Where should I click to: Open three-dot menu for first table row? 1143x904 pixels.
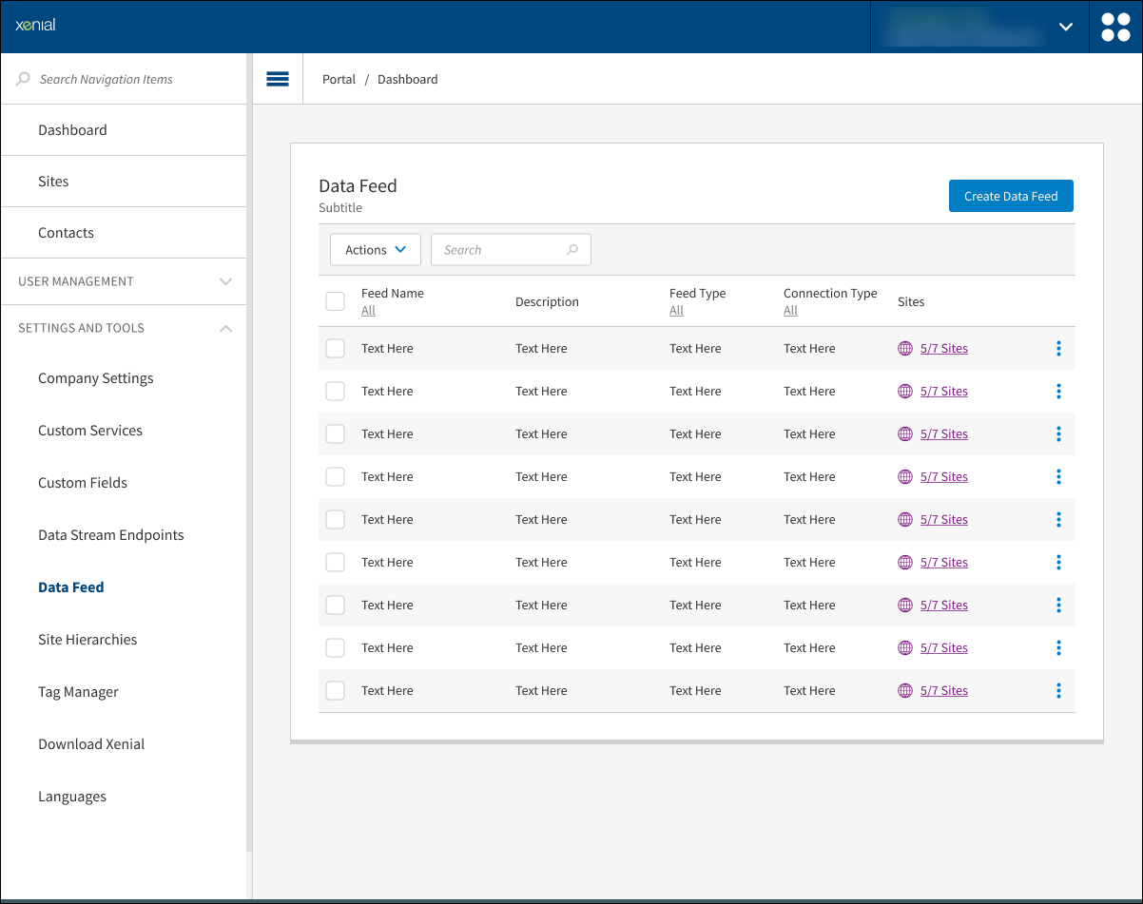tap(1058, 349)
